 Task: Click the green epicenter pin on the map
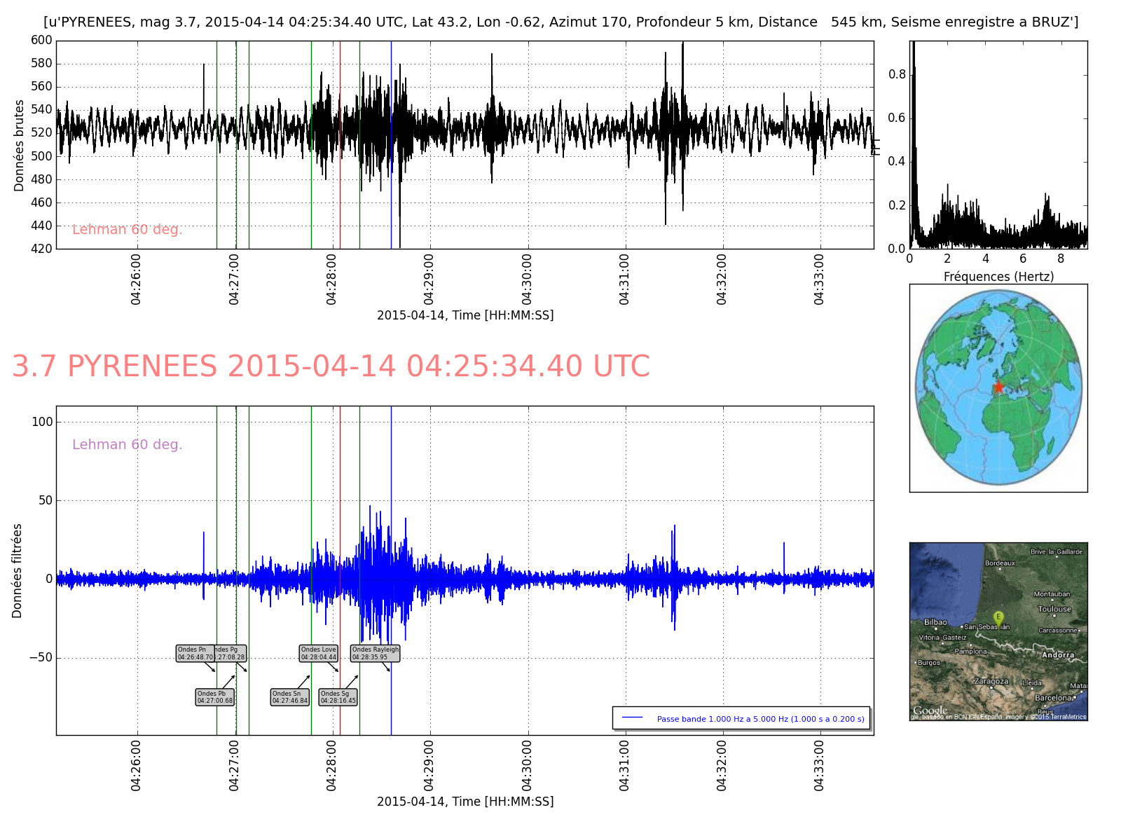[998, 617]
